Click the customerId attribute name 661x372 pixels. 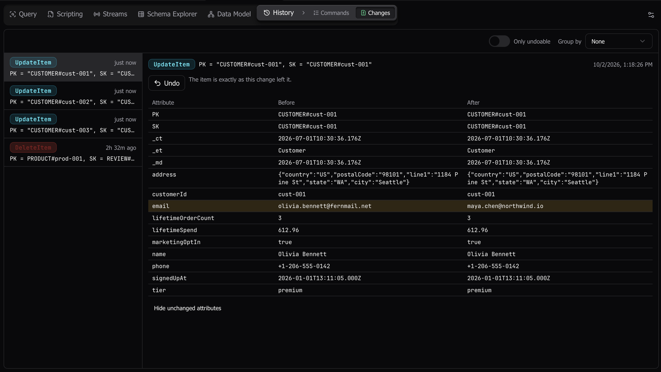pos(169,194)
